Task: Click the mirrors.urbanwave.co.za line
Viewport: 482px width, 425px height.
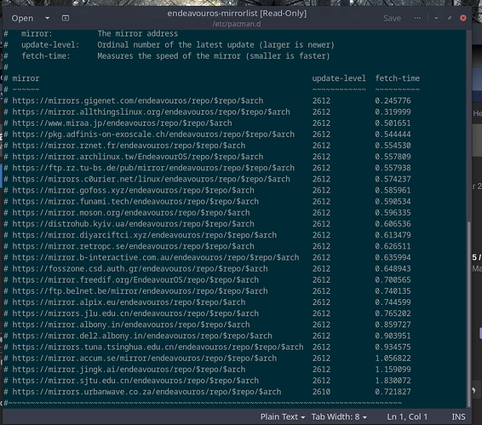Action: (x=208, y=392)
